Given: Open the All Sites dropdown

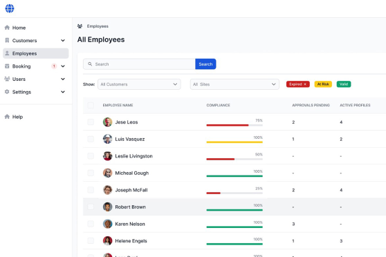Looking at the screenshot, I should [235, 84].
